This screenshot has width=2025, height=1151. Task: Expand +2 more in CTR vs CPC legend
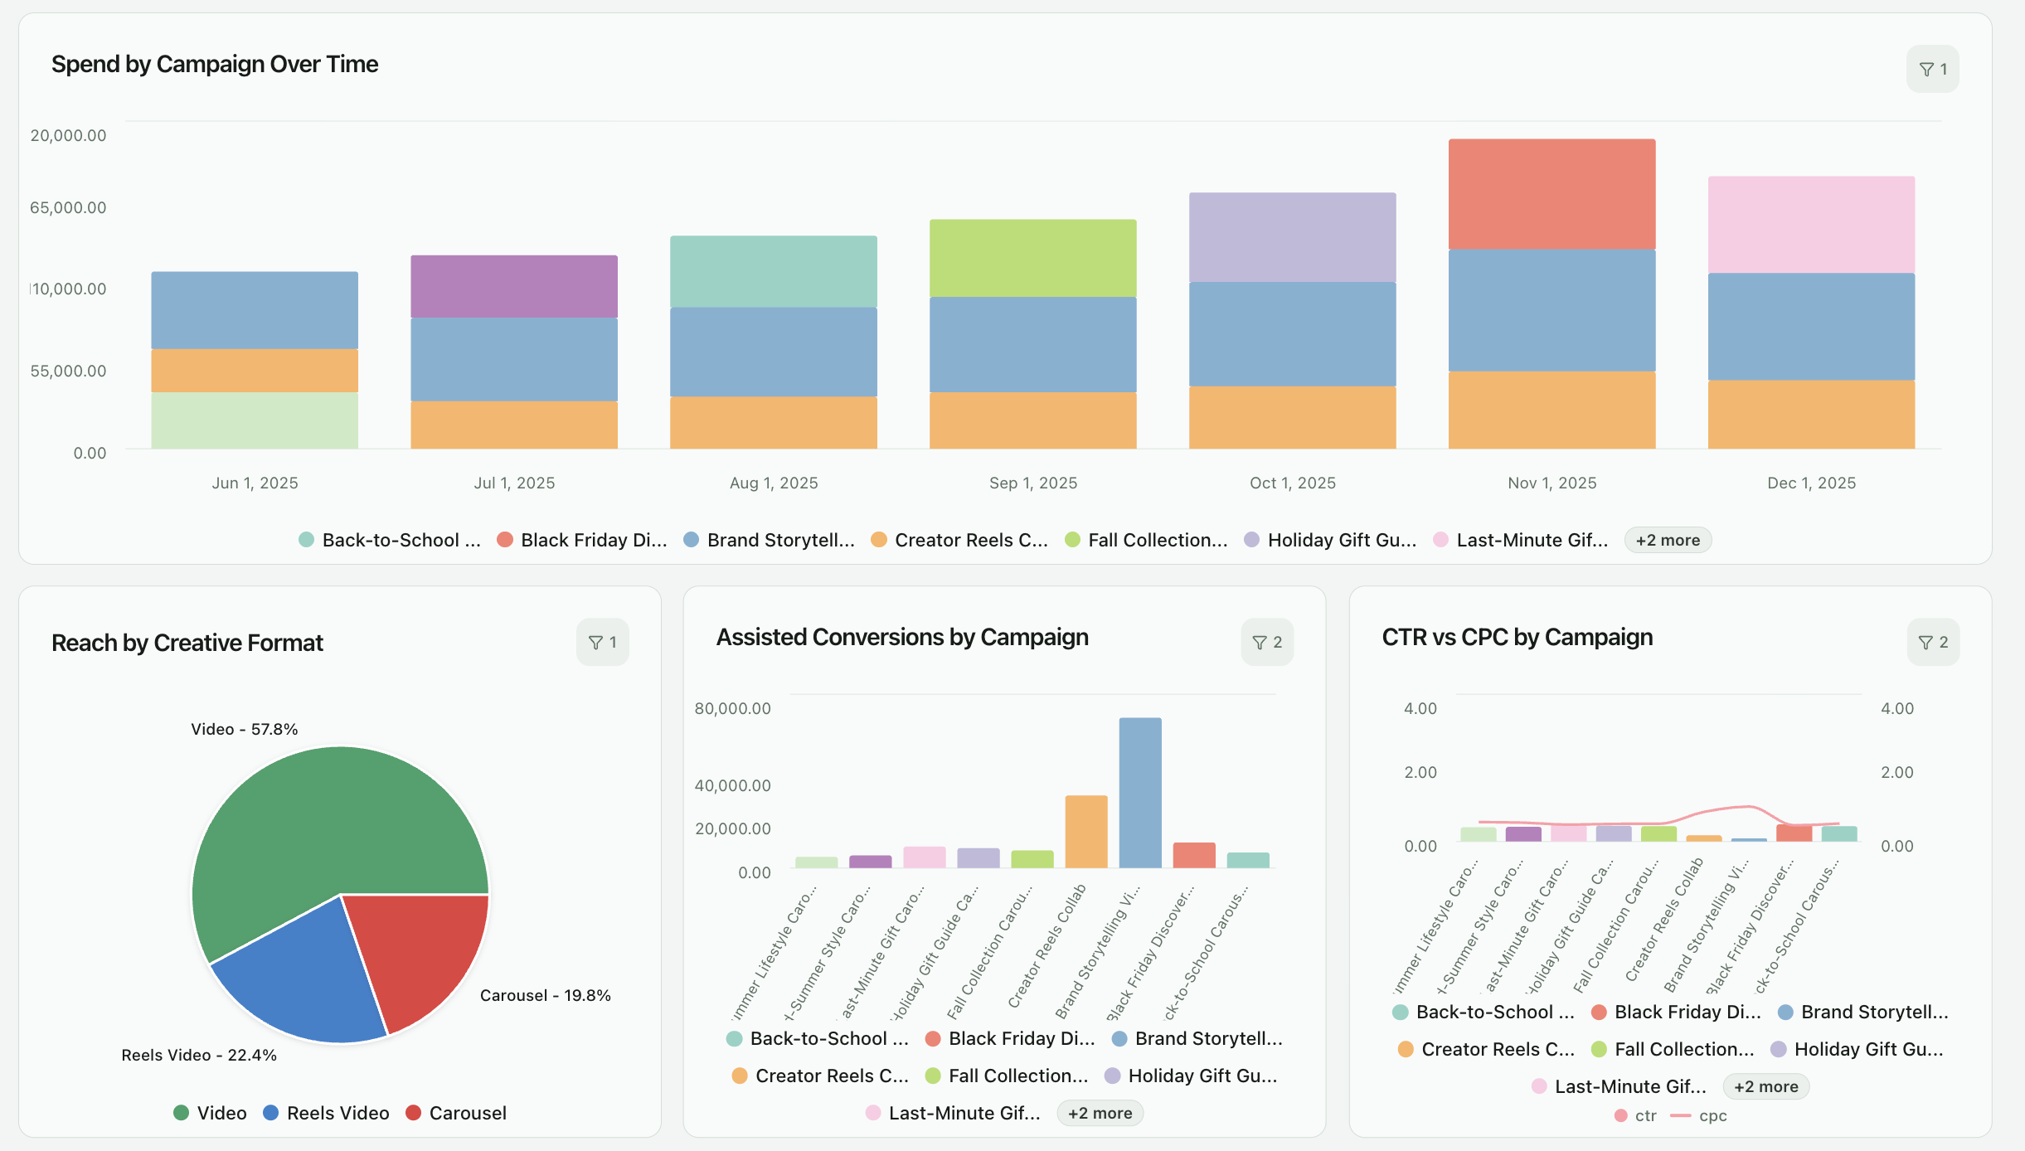(1766, 1086)
